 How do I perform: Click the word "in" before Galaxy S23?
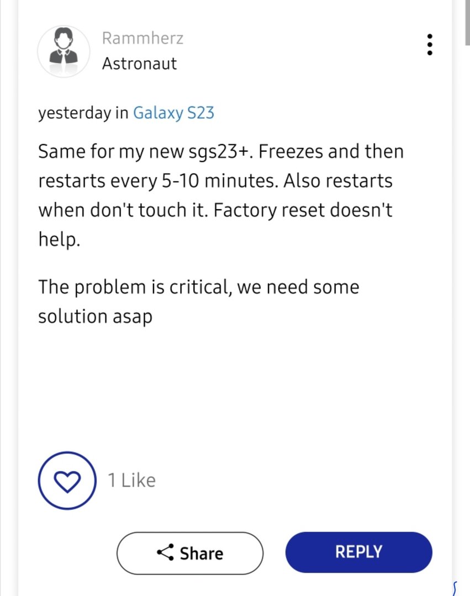[x=122, y=113]
